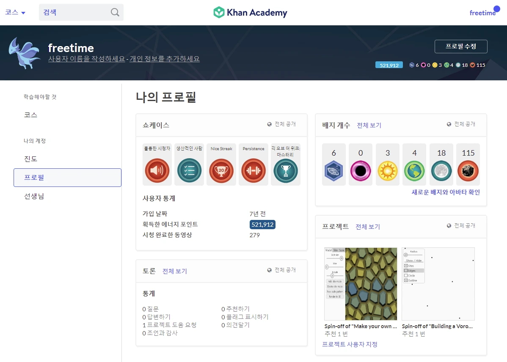Click 전체 보기 next to 토론
Screen dimensions: 507x362
[x=175, y=271]
